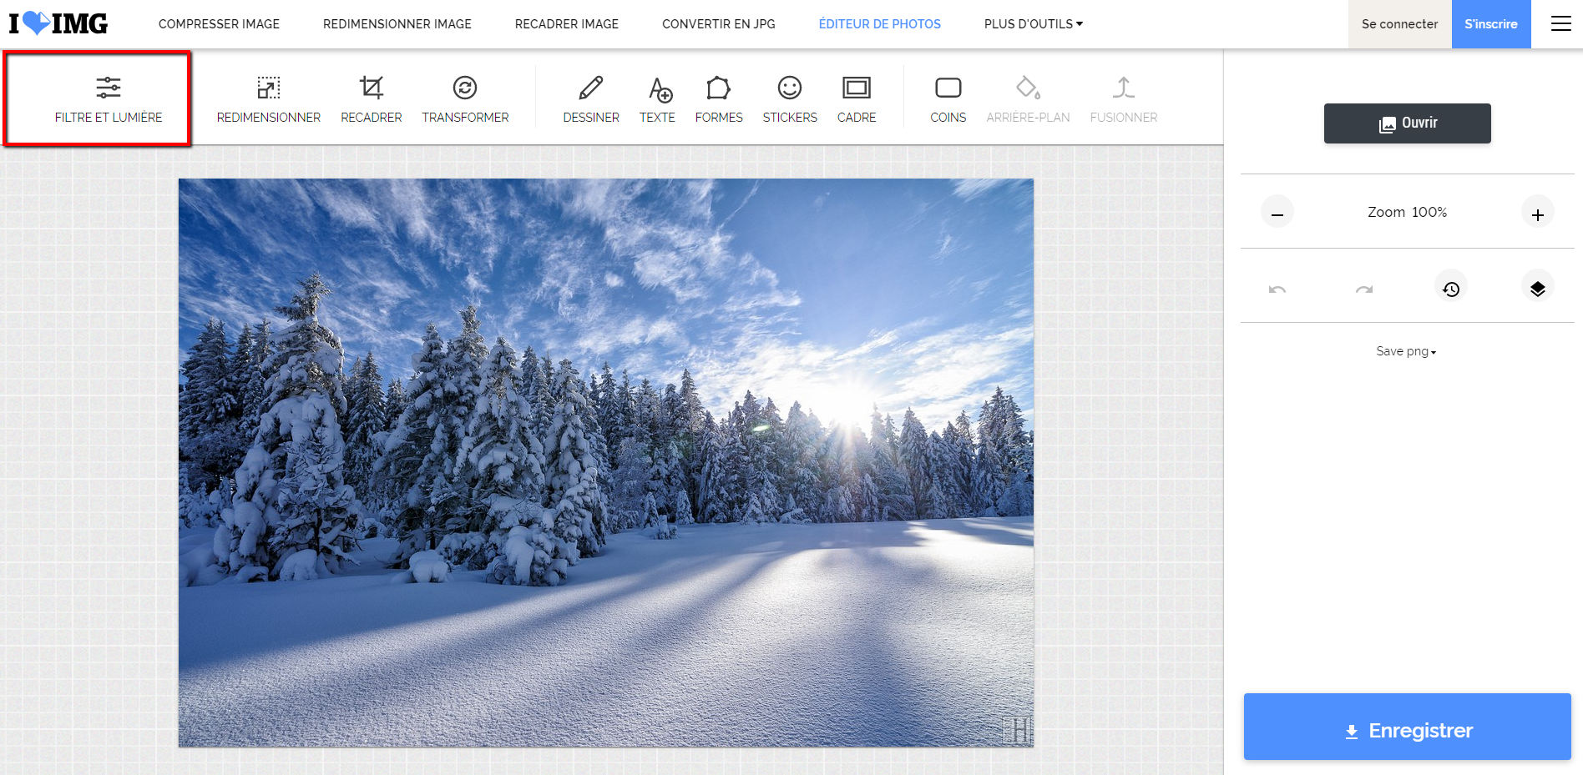Add text with the Texte tool
Image resolution: width=1583 pixels, height=775 pixels.
657,98
